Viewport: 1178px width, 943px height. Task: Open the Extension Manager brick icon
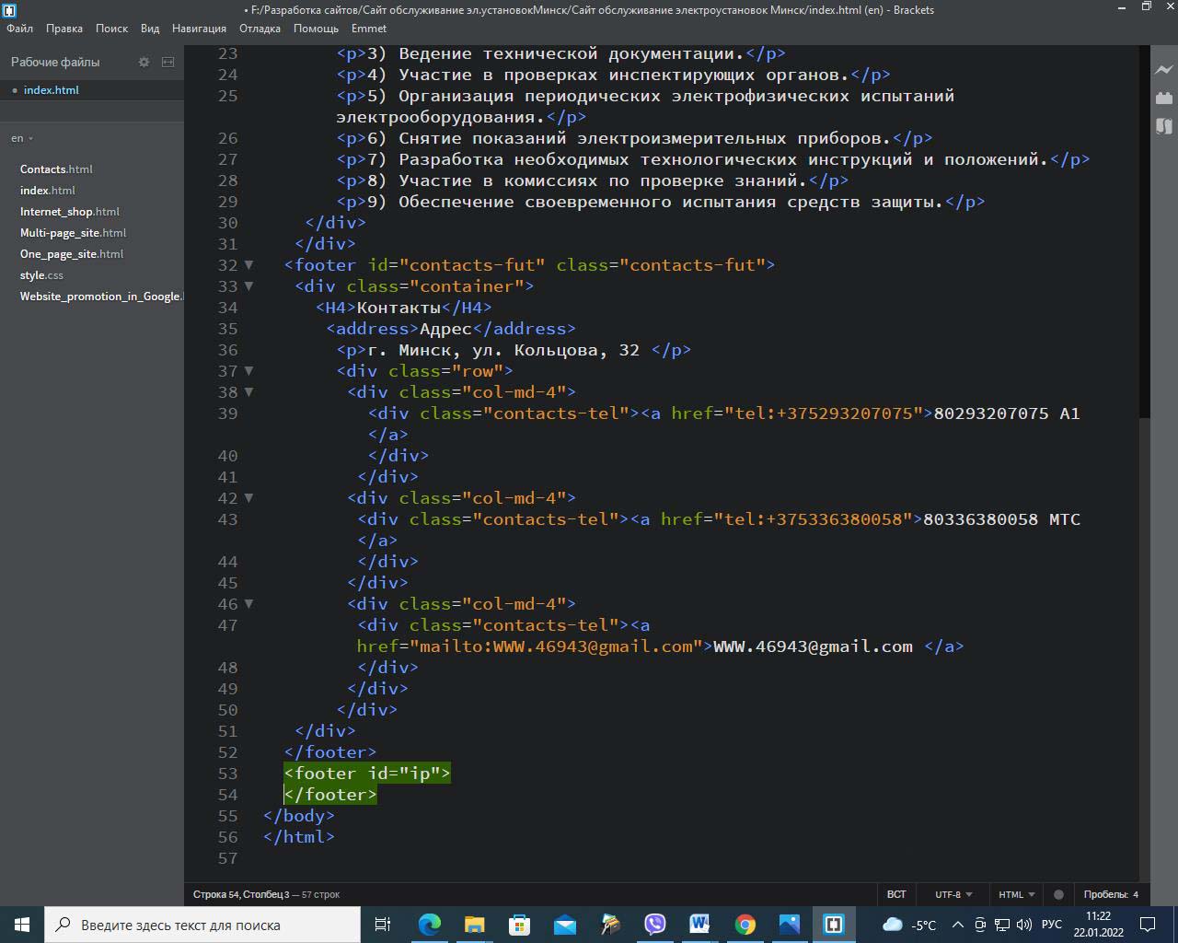pyautogui.click(x=1163, y=98)
